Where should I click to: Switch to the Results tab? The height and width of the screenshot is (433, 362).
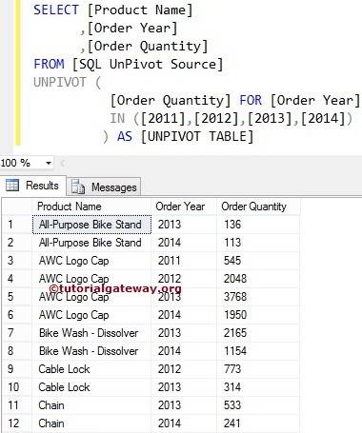[x=33, y=186]
